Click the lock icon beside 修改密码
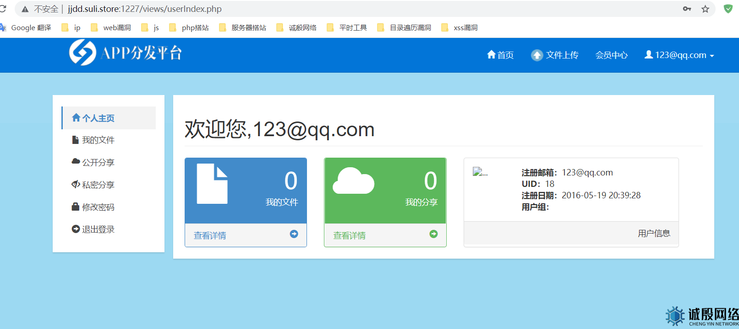Viewport: 739px width, 329px height. [76, 207]
